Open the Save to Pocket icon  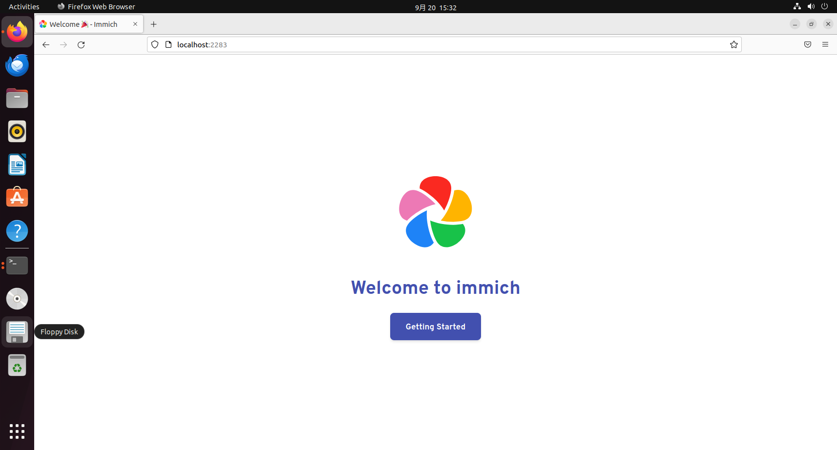808,44
